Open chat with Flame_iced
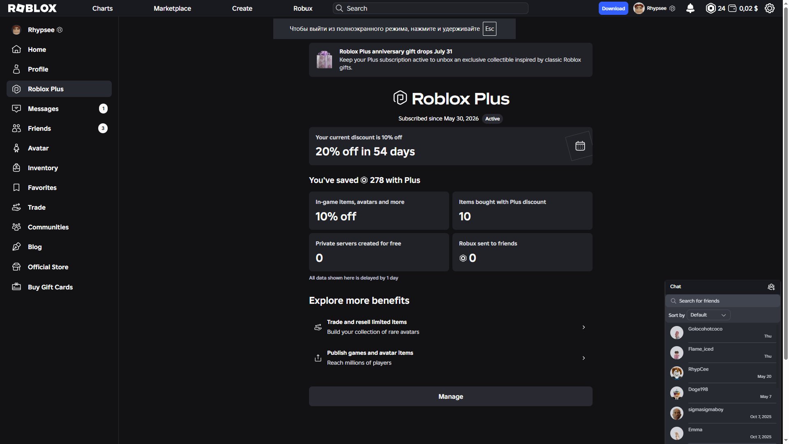The image size is (789, 444). pyautogui.click(x=722, y=352)
